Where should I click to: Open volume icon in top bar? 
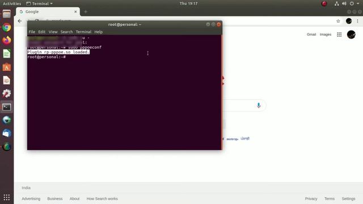[x=344, y=3]
